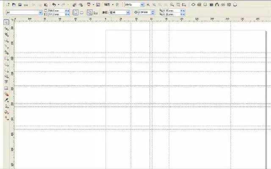The width and height of the screenshot is (271, 169).
Task: Toggle portrait page orientation
Action: click(76, 12)
